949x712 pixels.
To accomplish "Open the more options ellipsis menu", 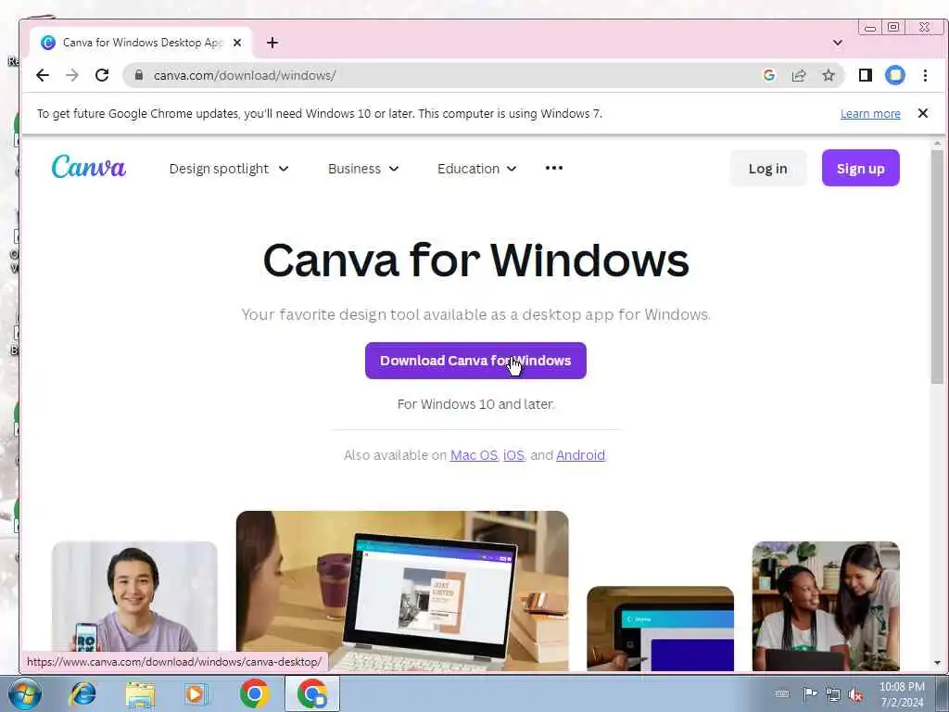I will (x=554, y=168).
